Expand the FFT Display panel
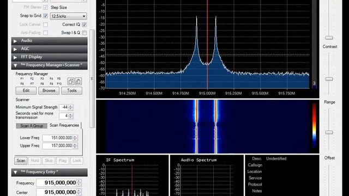Viewport: 349px width, 196px height. [x=50, y=57]
